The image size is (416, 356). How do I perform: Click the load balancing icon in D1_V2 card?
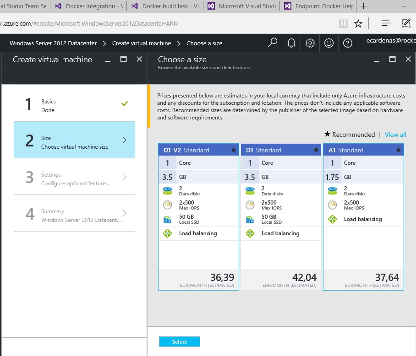(167, 233)
